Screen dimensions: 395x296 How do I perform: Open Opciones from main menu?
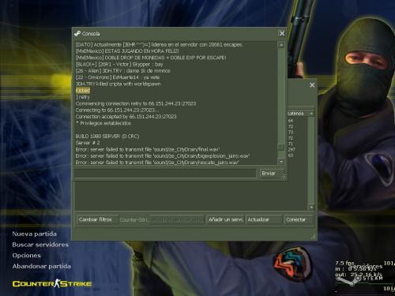26,256
